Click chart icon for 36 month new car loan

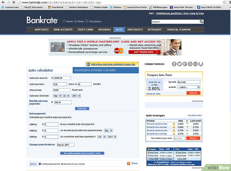click(x=174, y=134)
